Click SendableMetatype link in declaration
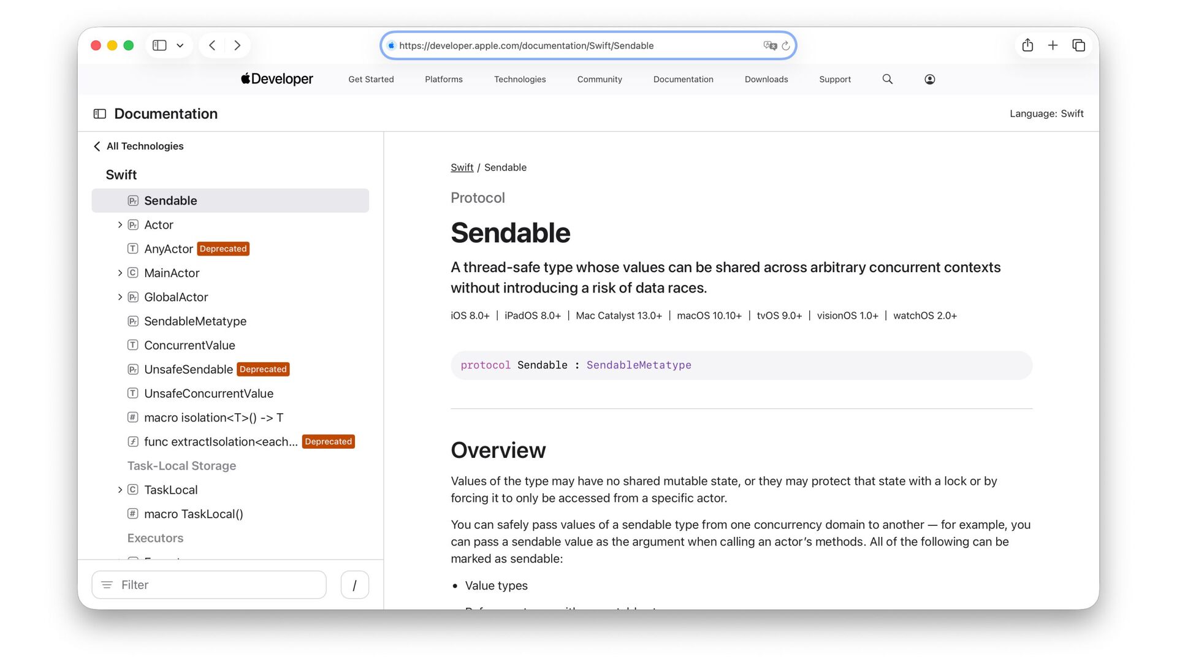 (x=638, y=365)
